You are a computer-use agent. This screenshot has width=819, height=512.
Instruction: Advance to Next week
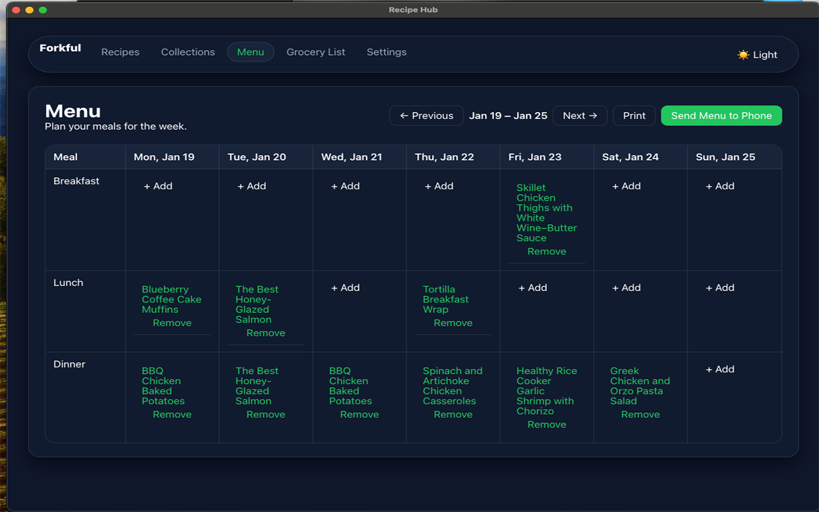coord(580,116)
